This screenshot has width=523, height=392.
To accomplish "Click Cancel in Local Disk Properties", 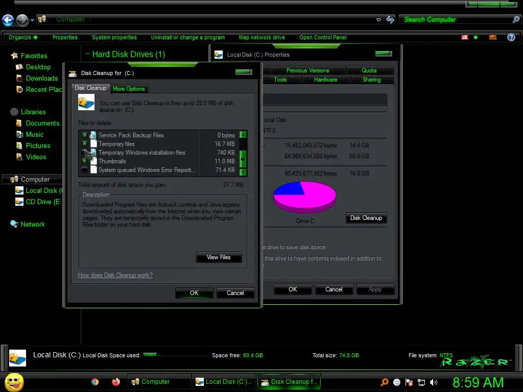I will click(334, 289).
